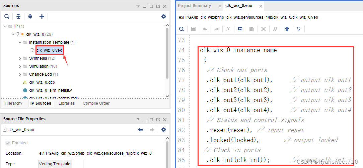Image resolution: width=363 pixels, height=168 pixels.
Task: Delete selection with the X icon
Action: pos(264,29)
